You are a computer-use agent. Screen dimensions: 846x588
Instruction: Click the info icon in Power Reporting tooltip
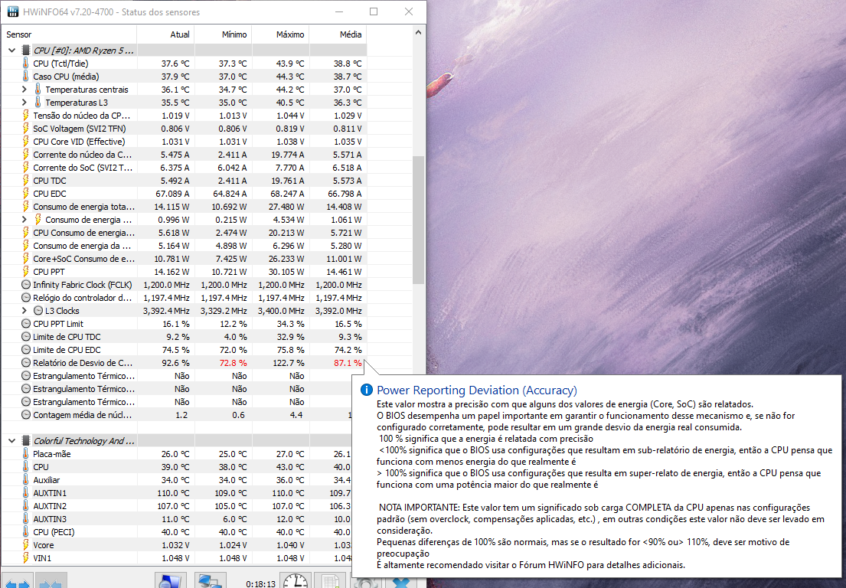(x=367, y=390)
